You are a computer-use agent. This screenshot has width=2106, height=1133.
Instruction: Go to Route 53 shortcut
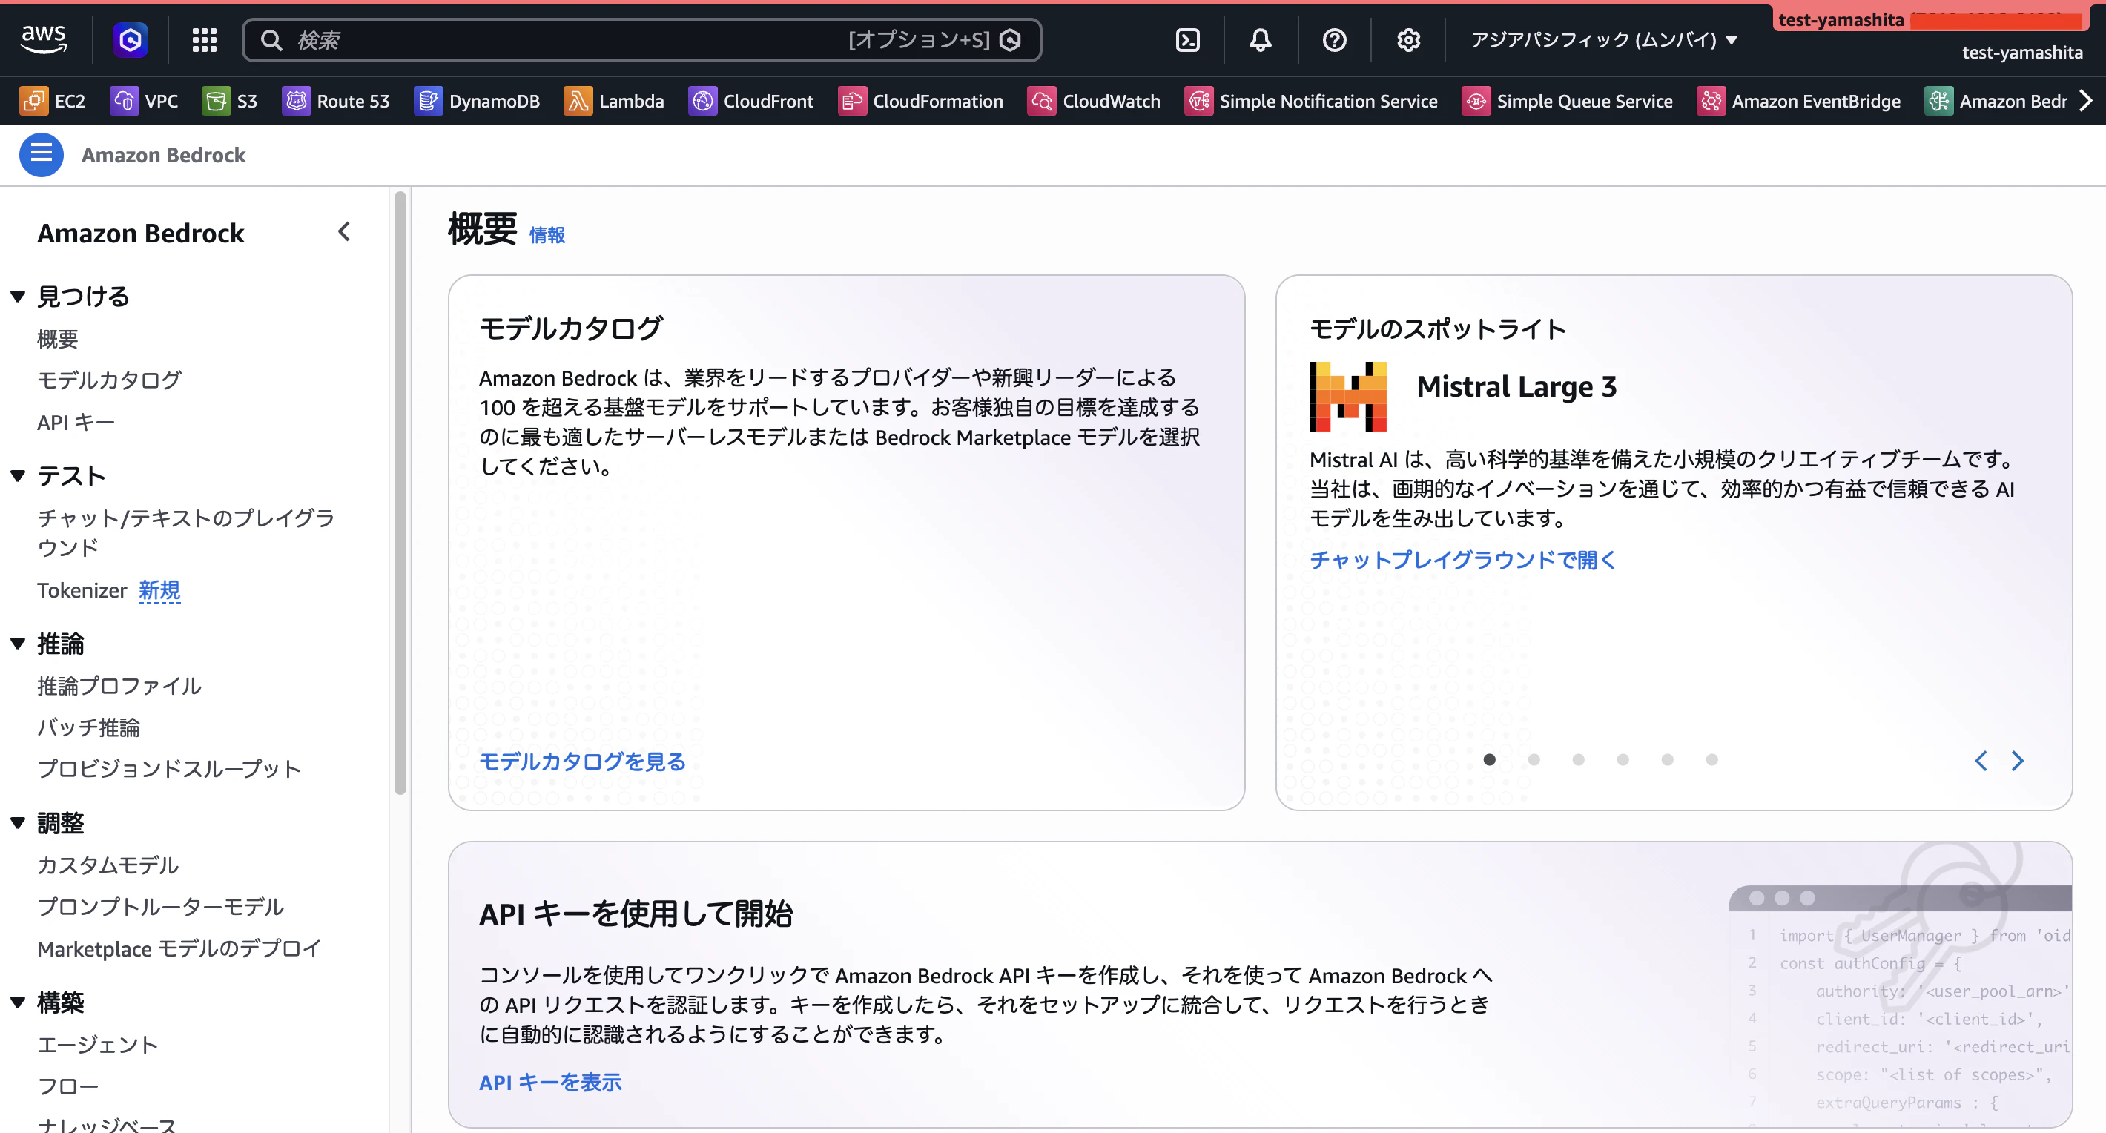coord(336,101)
